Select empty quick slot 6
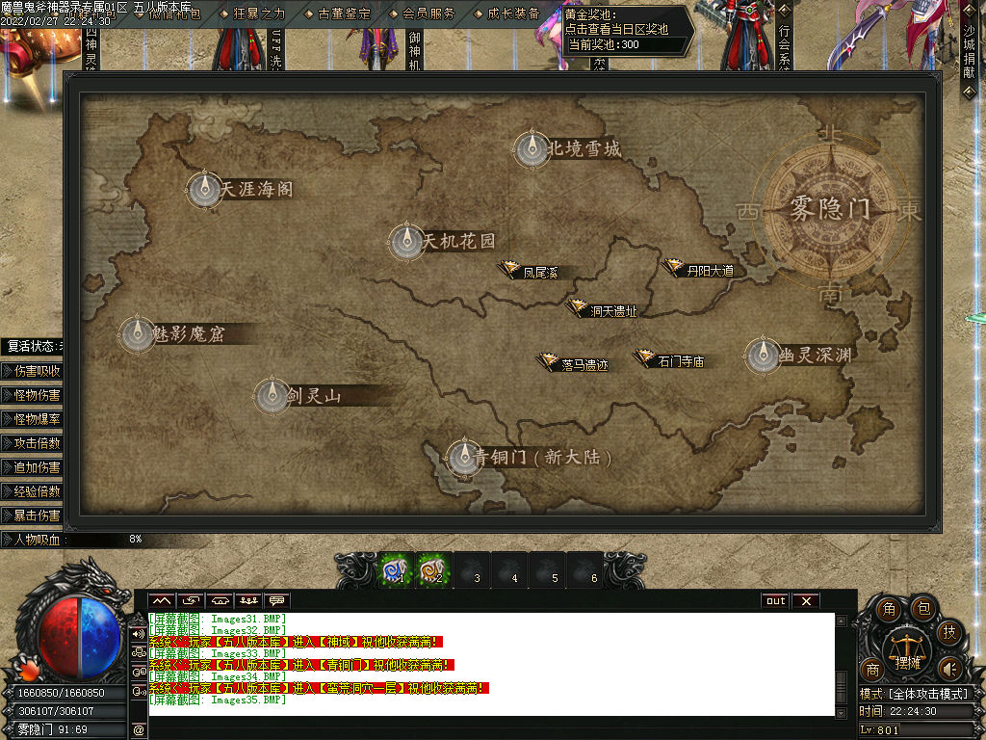The image size is (986, 740). point(584,570)
